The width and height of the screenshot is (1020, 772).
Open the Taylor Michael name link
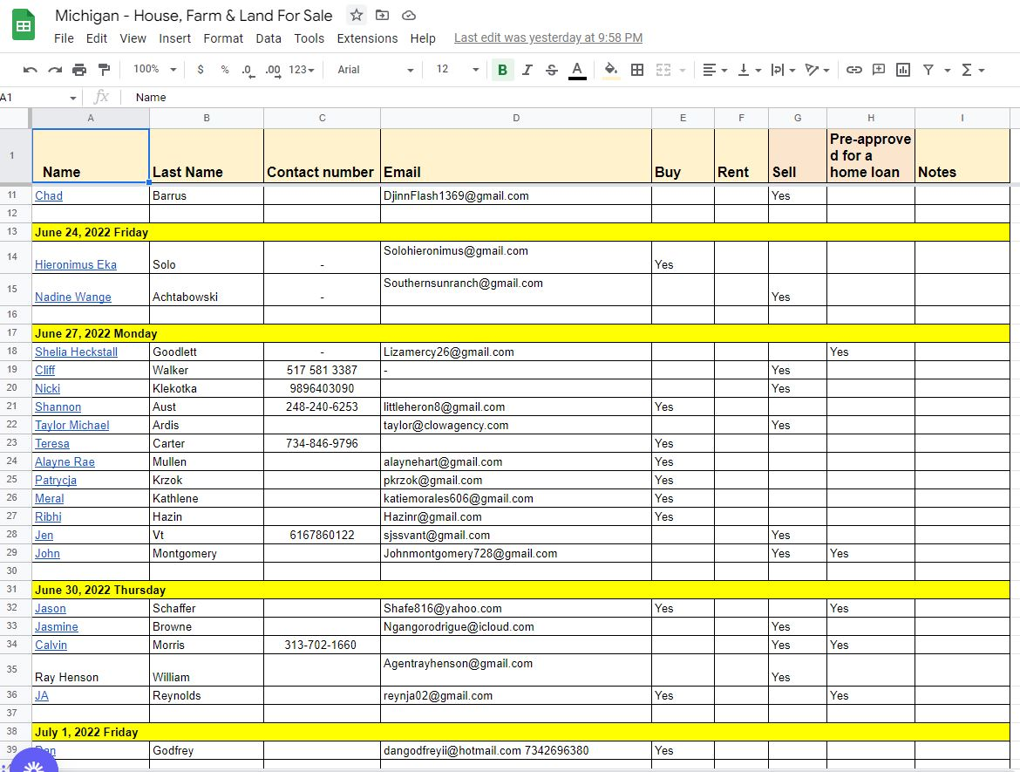(x=72, y=425)
